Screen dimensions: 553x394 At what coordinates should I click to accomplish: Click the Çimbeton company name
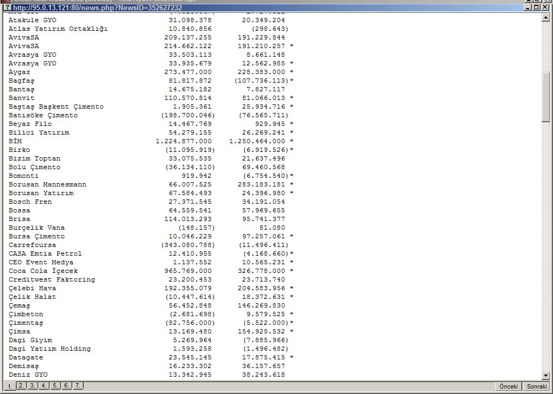[x=26, y=314]
